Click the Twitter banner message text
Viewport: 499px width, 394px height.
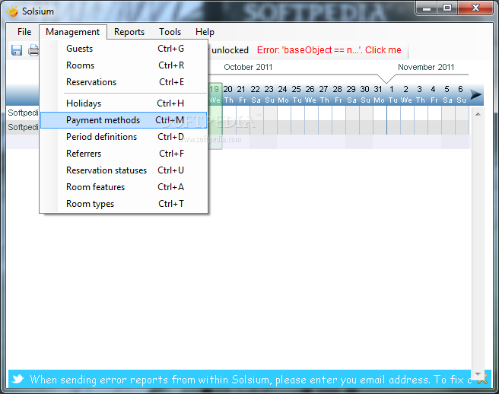tap(250, 380)
